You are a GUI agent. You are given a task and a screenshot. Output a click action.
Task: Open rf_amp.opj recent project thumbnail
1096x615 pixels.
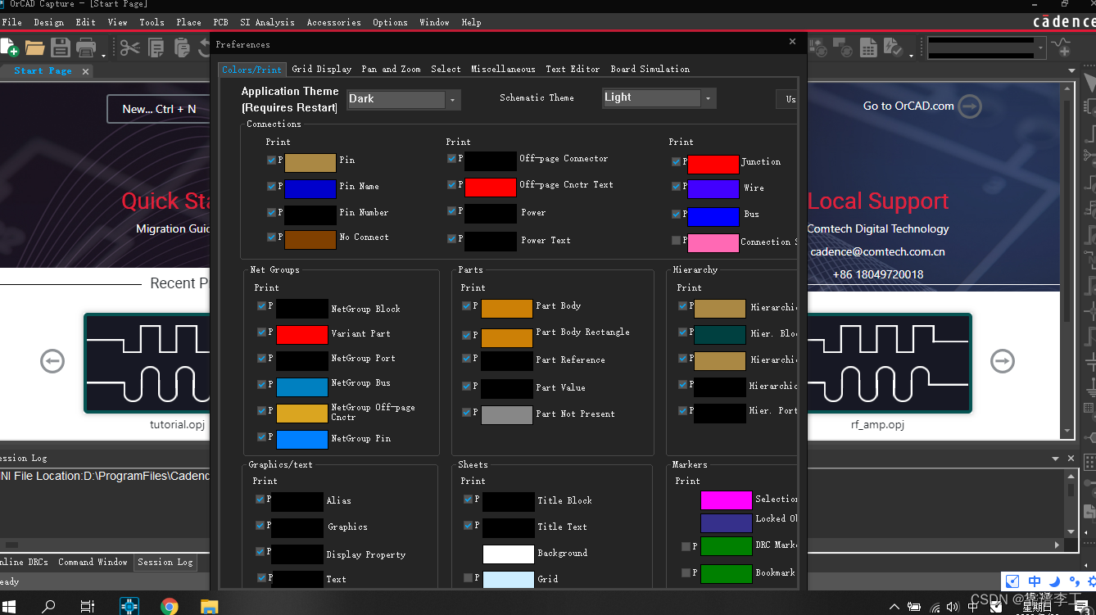[890, 363]
